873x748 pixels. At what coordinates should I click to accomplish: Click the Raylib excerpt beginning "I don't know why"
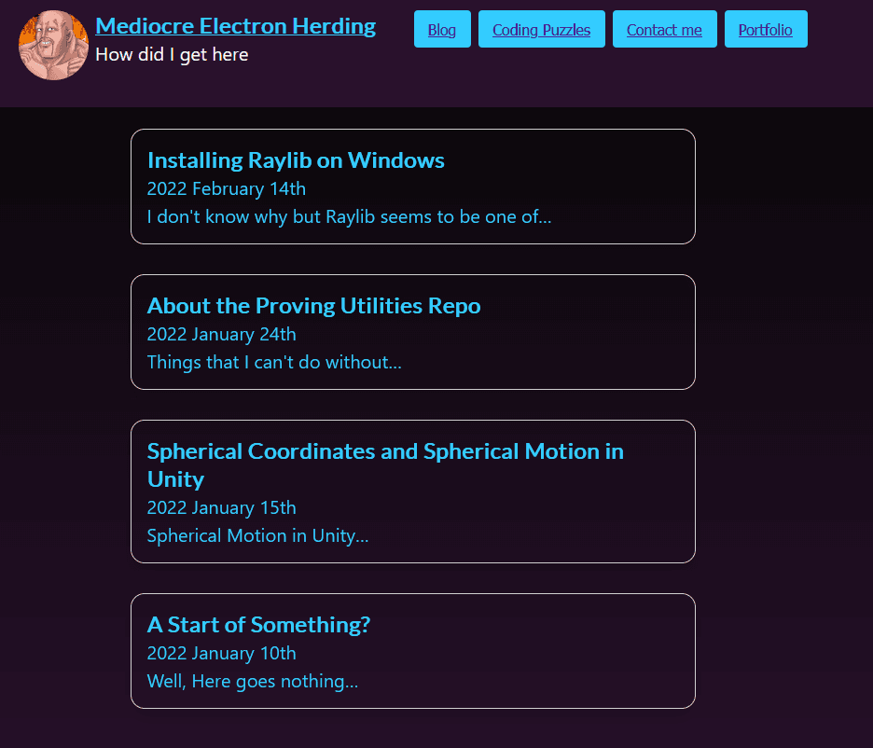pos(349,217)
